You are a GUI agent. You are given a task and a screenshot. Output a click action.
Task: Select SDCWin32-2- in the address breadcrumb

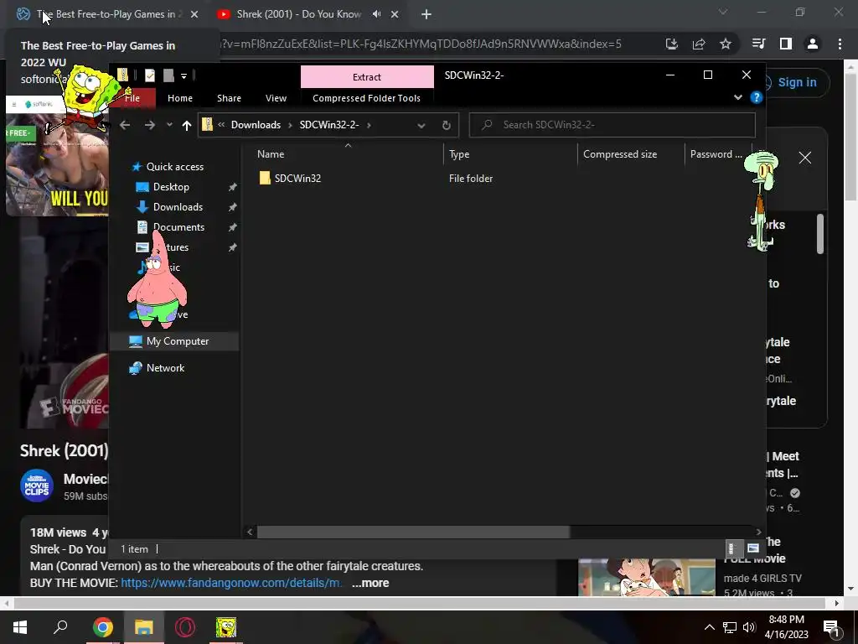pos(328,125)
